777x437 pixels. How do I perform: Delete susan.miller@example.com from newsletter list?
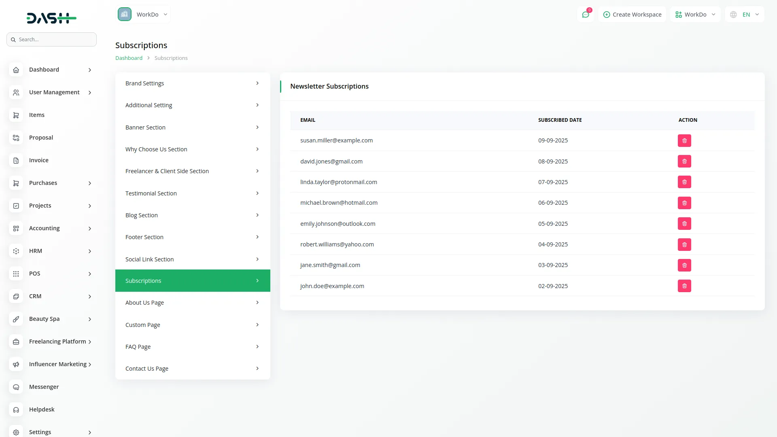point(684,140)
